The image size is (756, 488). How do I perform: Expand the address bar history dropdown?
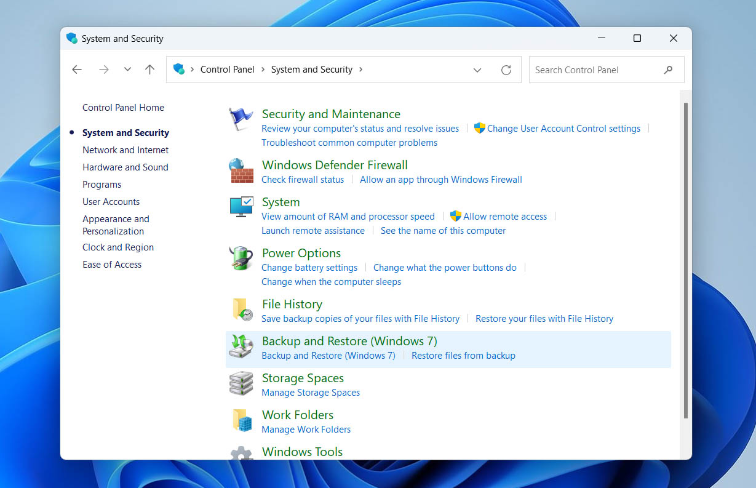click(x=477, y=70)
